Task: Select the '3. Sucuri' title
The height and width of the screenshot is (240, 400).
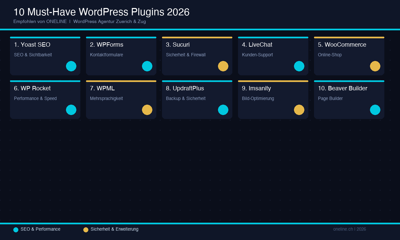Action: 178,45
